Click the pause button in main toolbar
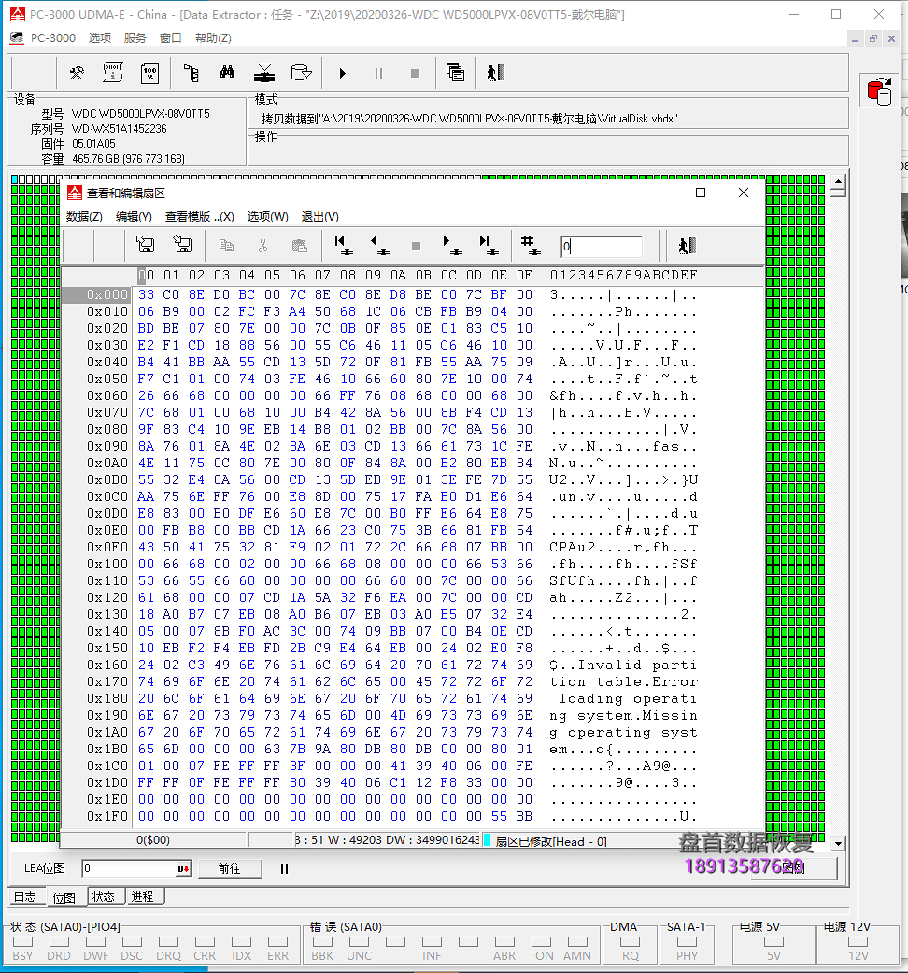 tap(378, 73)
